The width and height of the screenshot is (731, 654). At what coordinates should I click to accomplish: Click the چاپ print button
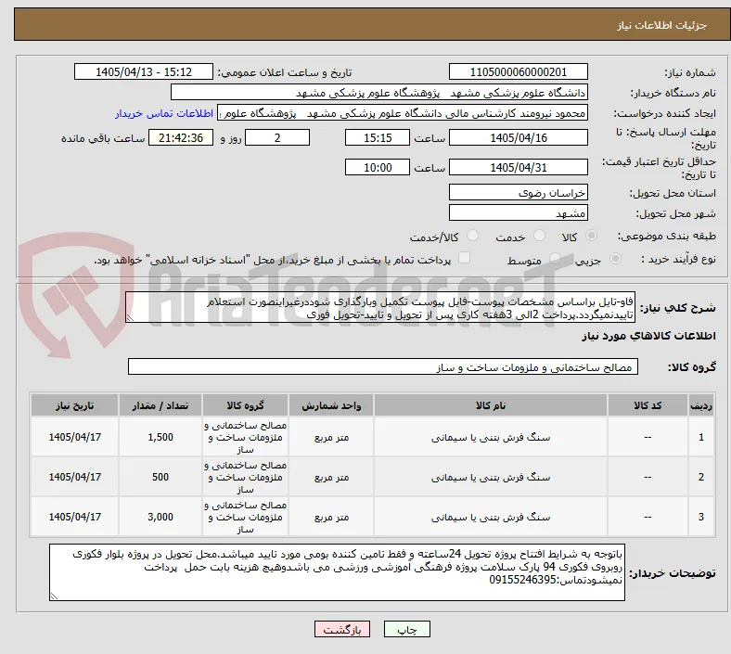pos(407,630)
